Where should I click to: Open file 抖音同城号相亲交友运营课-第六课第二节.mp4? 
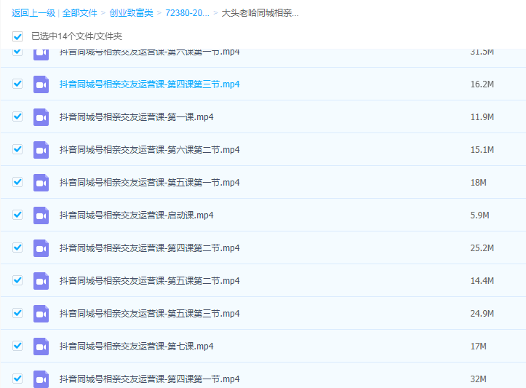pyautogui.click(x=150, y=150)
